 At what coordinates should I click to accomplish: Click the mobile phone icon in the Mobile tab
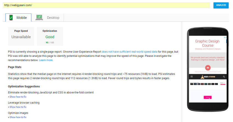11,18
